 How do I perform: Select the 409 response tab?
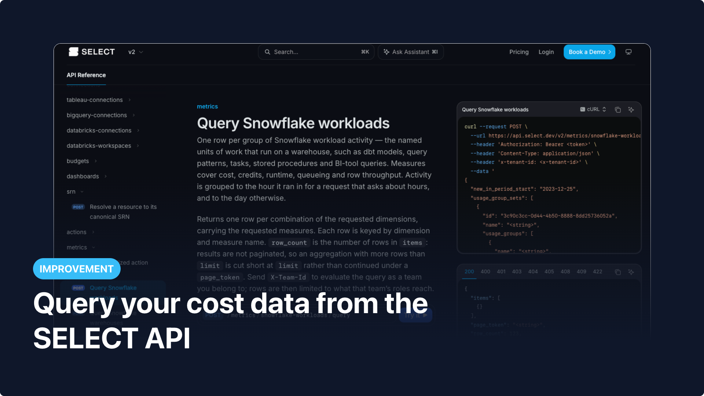pyautogui.click(x=581, y=272)
